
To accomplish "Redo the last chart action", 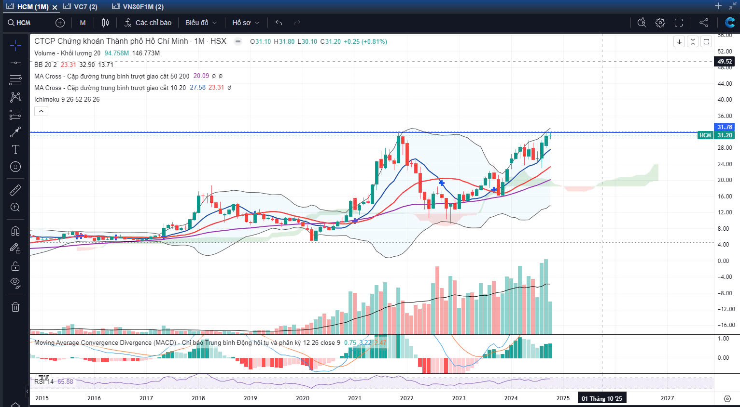I will (x=297, y=23).
